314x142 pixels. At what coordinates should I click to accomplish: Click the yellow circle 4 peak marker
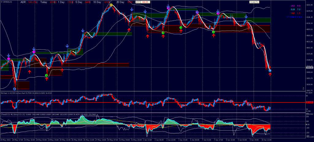click(x=111, y=5)
